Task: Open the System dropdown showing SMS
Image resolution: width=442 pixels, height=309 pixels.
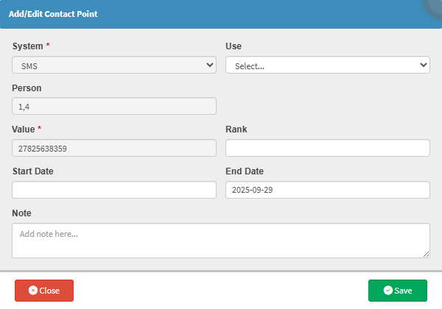Action: point(114,65)
